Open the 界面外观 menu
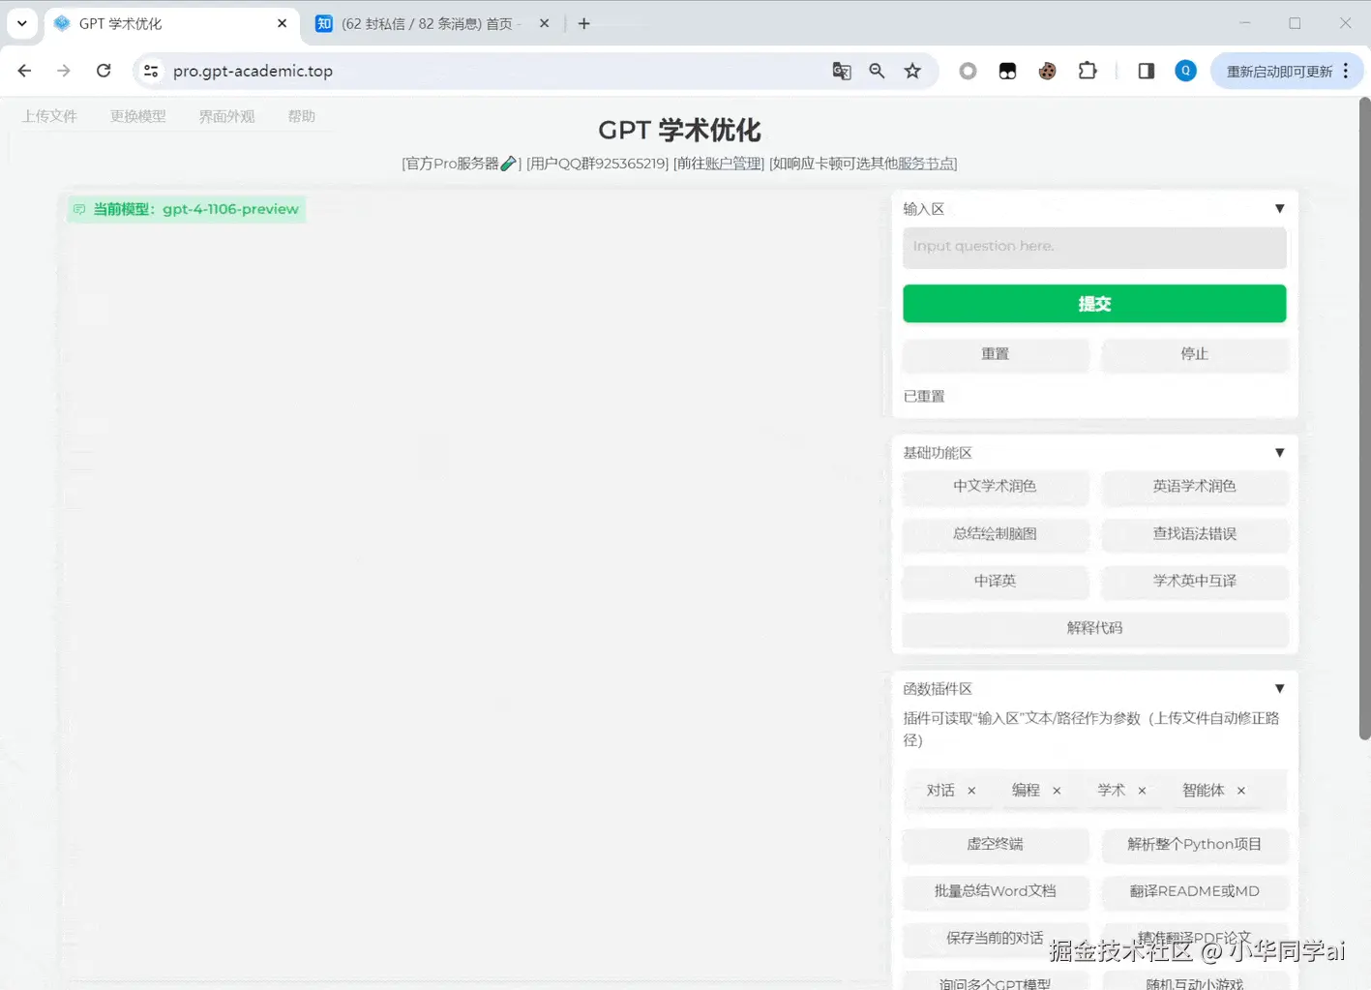 click(226, 116)
